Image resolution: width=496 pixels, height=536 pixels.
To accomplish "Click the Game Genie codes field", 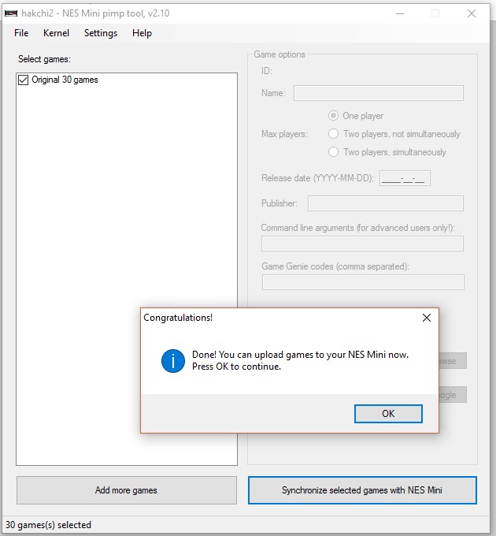I will click(x=362, y=282).
